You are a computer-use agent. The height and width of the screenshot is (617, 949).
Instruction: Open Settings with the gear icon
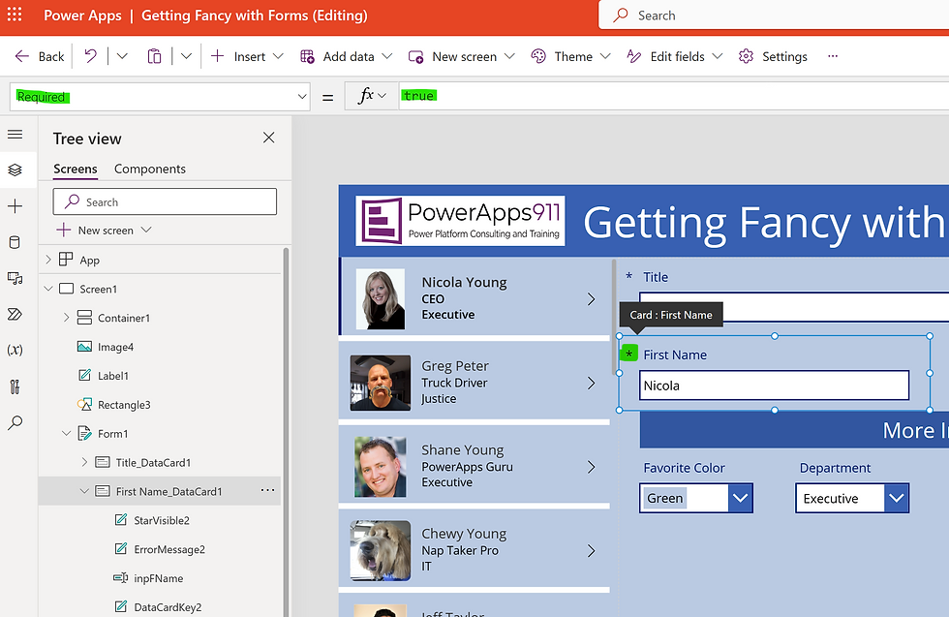[x=746, y=56]
